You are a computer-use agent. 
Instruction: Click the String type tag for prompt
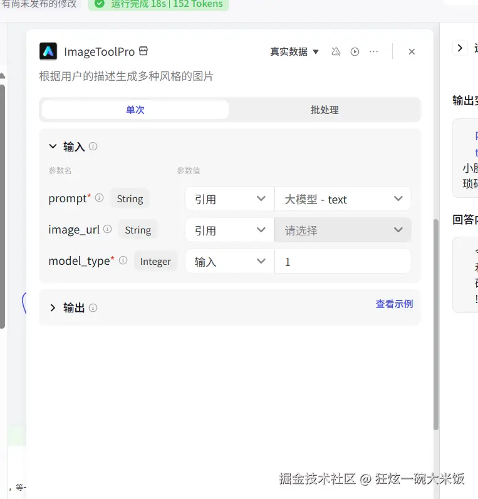(x=130, y=198)
